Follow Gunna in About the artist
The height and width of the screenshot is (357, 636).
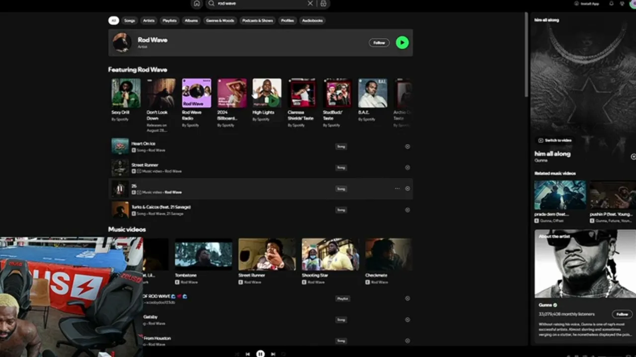click(622, 314)
